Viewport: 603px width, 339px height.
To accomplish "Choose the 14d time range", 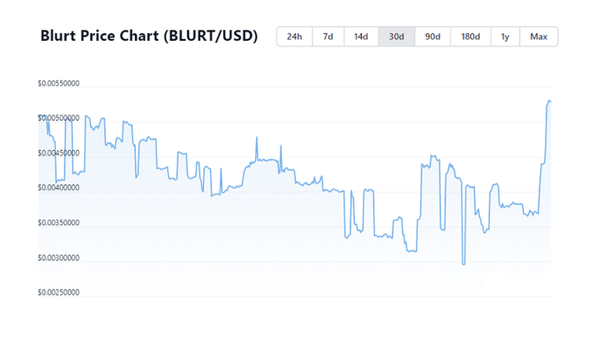I will point(361,37).
